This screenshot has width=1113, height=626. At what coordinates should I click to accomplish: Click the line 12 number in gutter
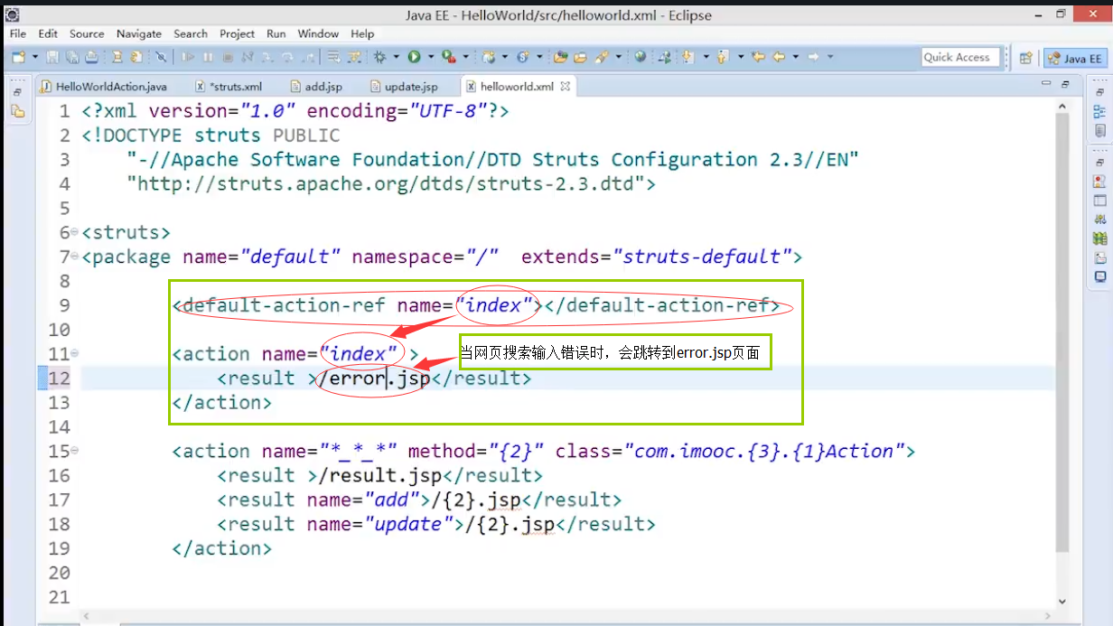pos(59,378)
